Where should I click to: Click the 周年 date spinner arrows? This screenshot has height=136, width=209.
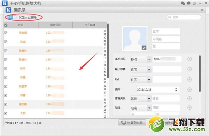point(176,90)
